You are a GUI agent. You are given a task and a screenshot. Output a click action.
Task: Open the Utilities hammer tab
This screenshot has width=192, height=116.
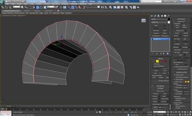click(x=169, y=16)
